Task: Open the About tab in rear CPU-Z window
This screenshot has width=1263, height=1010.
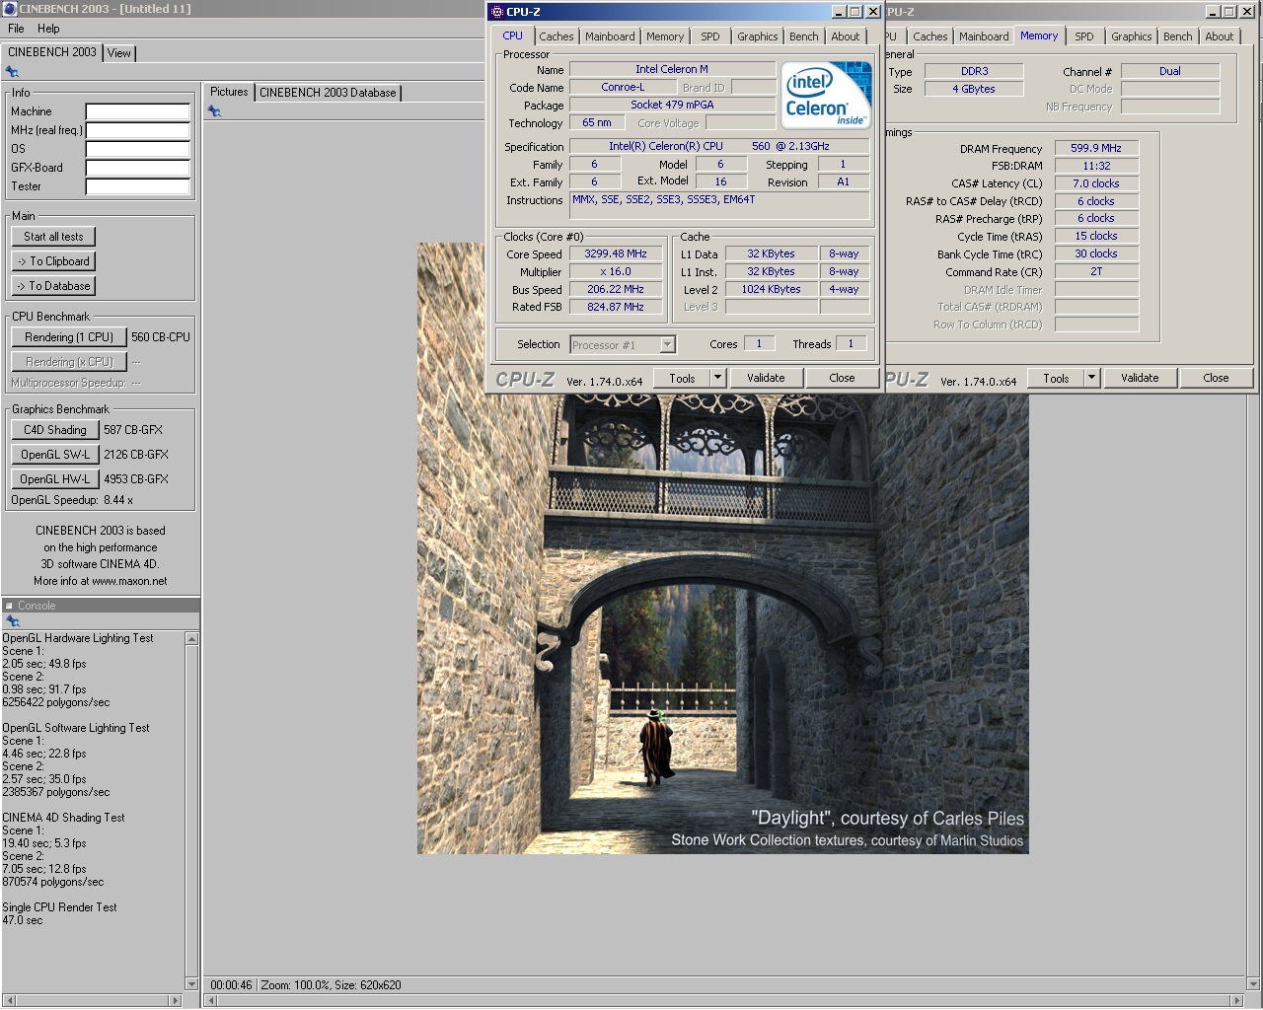Action: point(1220,36)
